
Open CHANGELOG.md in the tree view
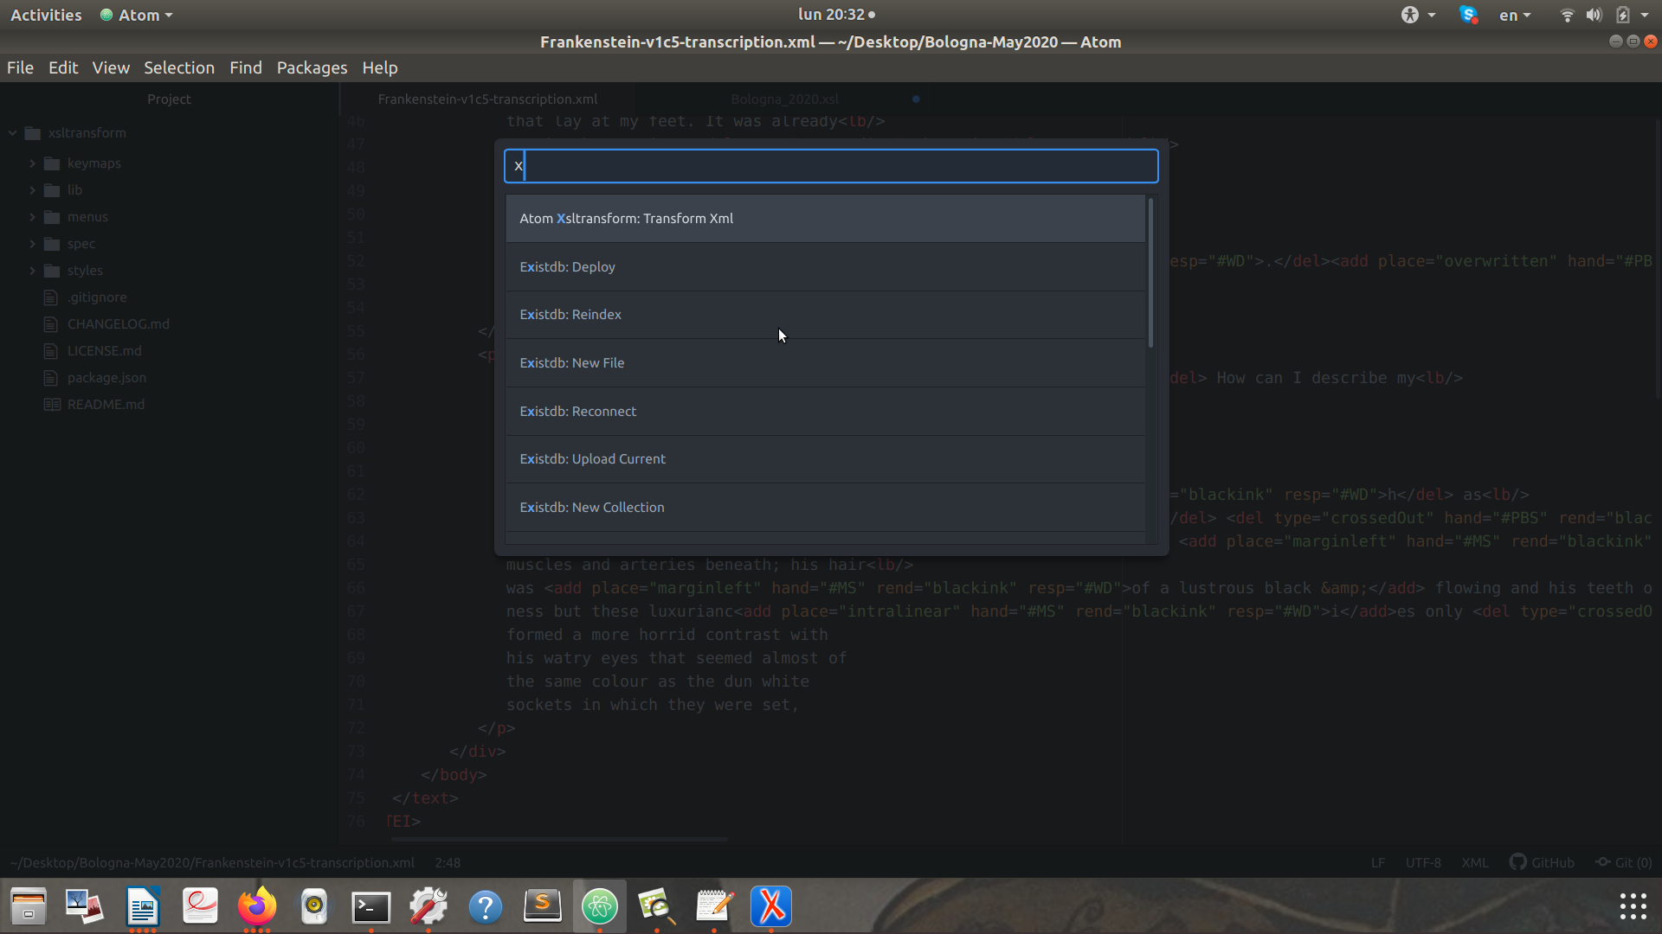click(x=119, y=324)
